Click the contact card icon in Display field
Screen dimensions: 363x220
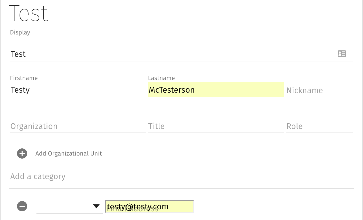tap(342, 54)
